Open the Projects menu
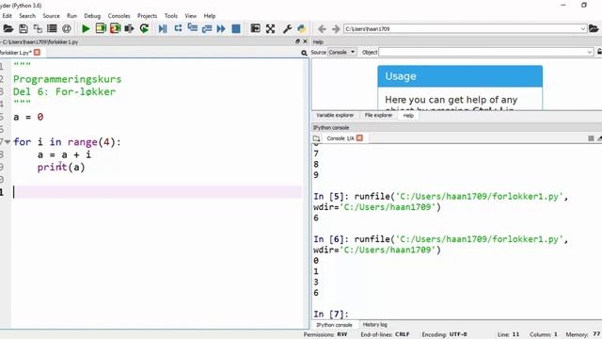The image size is (602, 339). point(147,16)
